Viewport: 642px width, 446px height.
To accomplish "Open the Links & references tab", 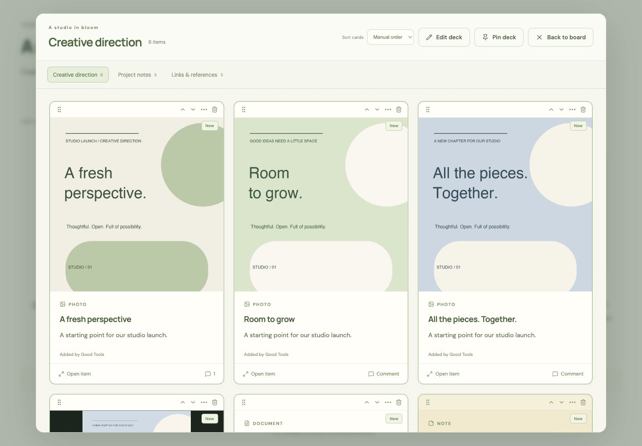I will pos(197,75).
